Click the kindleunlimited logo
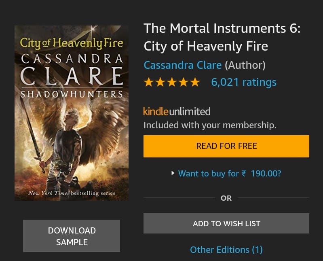Image resolution: width=323 pixels, height=261 pixels. [x=177, y=111]
